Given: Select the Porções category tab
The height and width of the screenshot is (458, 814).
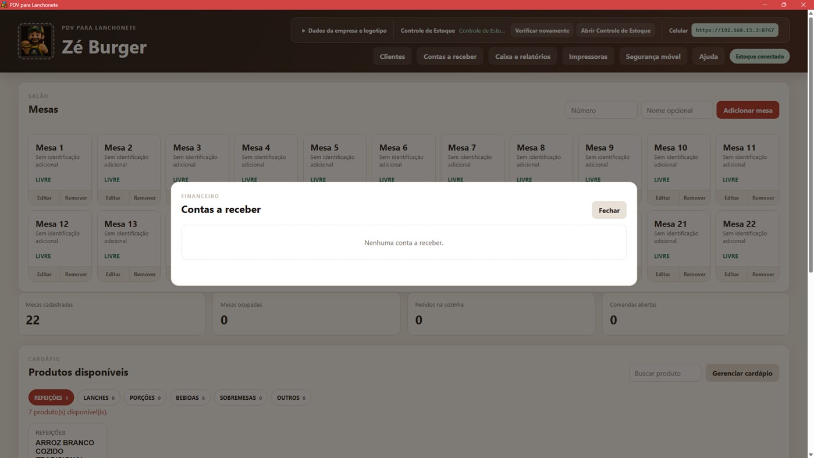Looking at the screenshot, I should tap(145, 397).
